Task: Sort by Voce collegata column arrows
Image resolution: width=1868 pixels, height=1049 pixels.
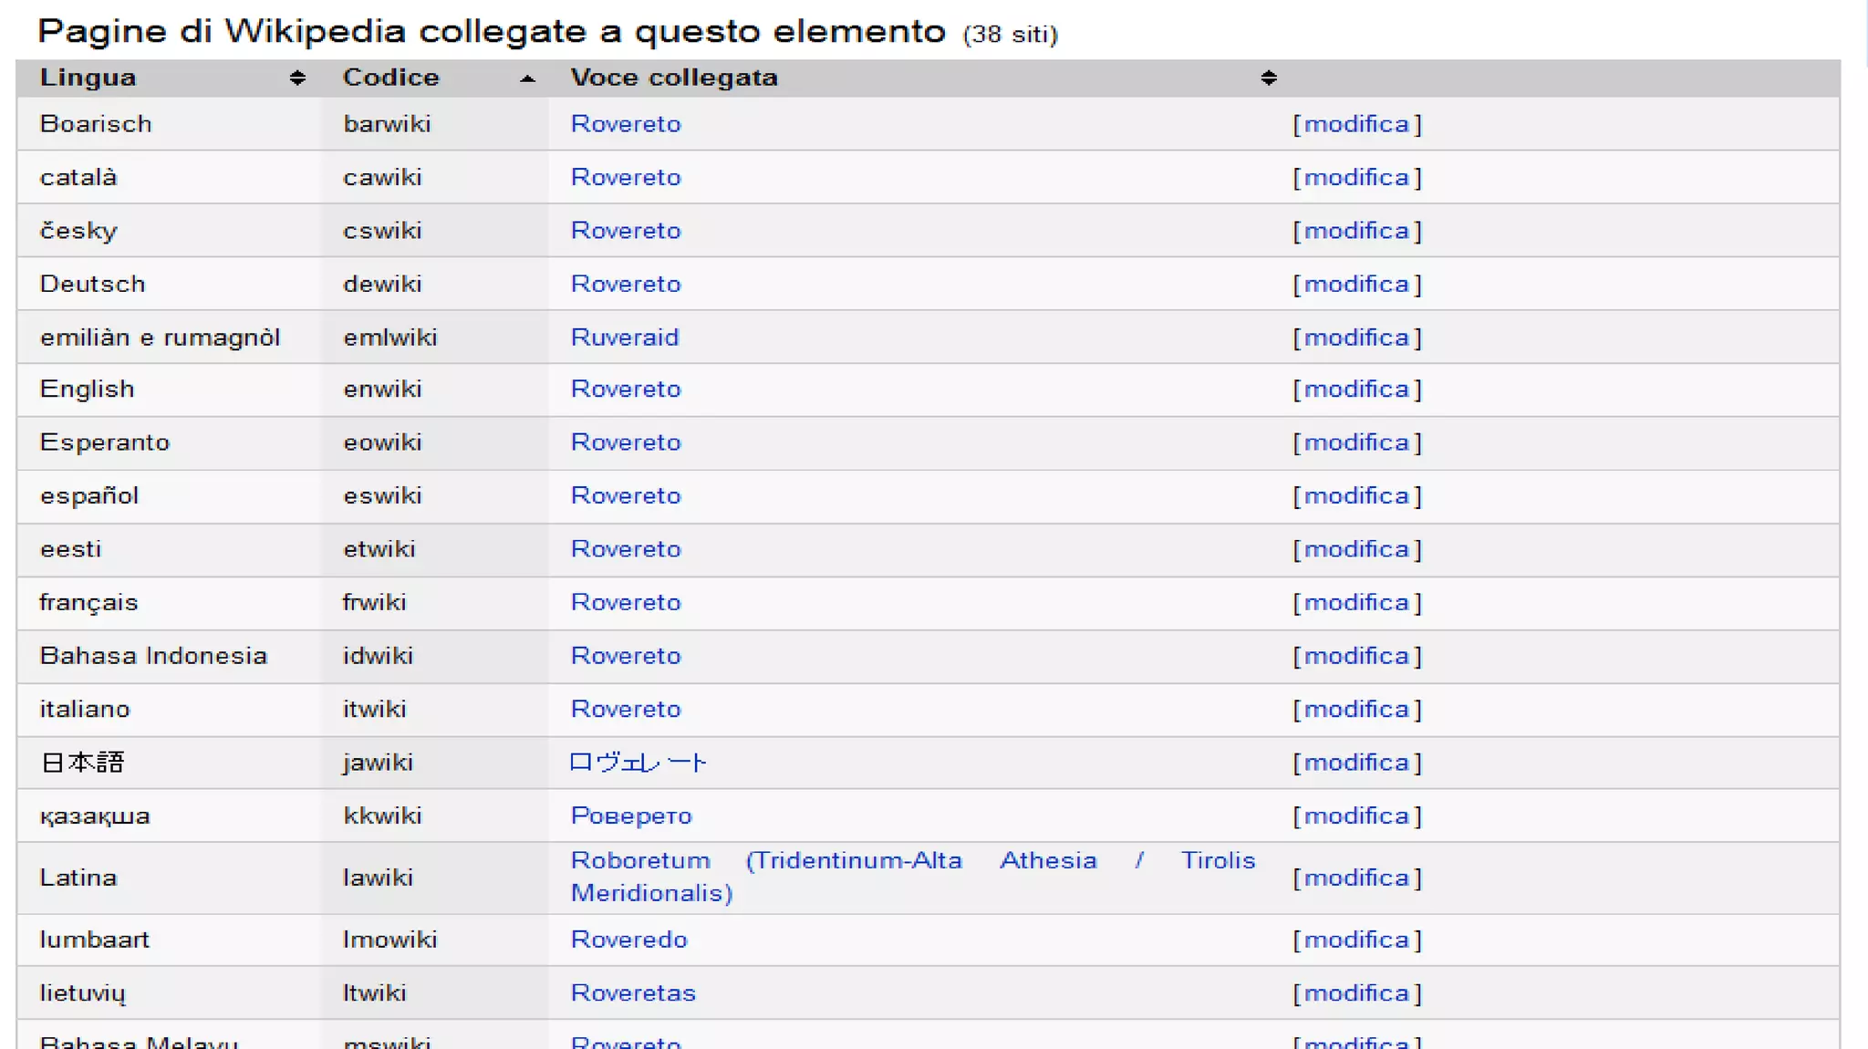Action: point(1268,78)
